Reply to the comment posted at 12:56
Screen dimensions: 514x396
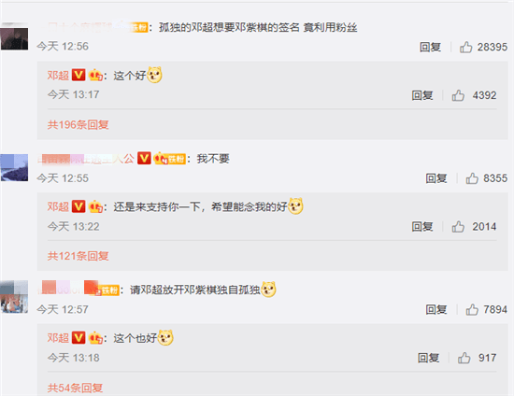430,48
